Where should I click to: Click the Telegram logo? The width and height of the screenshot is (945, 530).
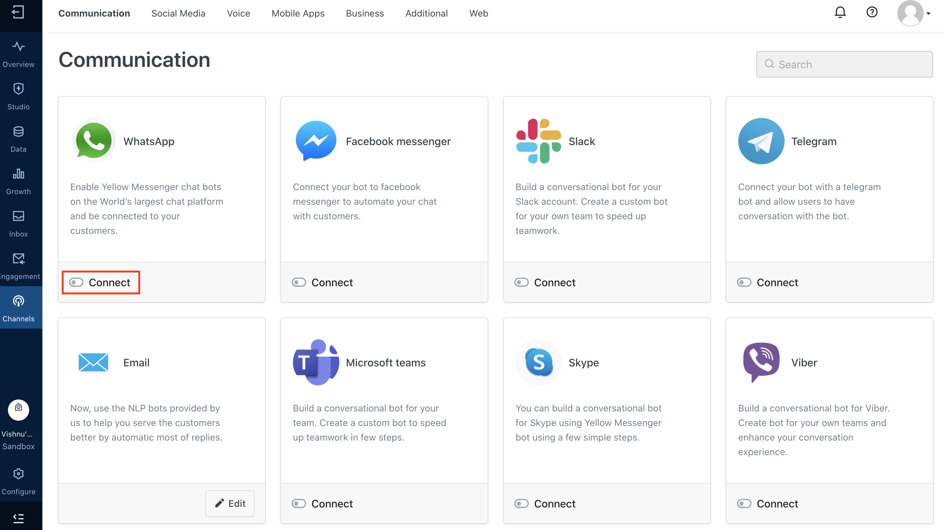point(761,141)
